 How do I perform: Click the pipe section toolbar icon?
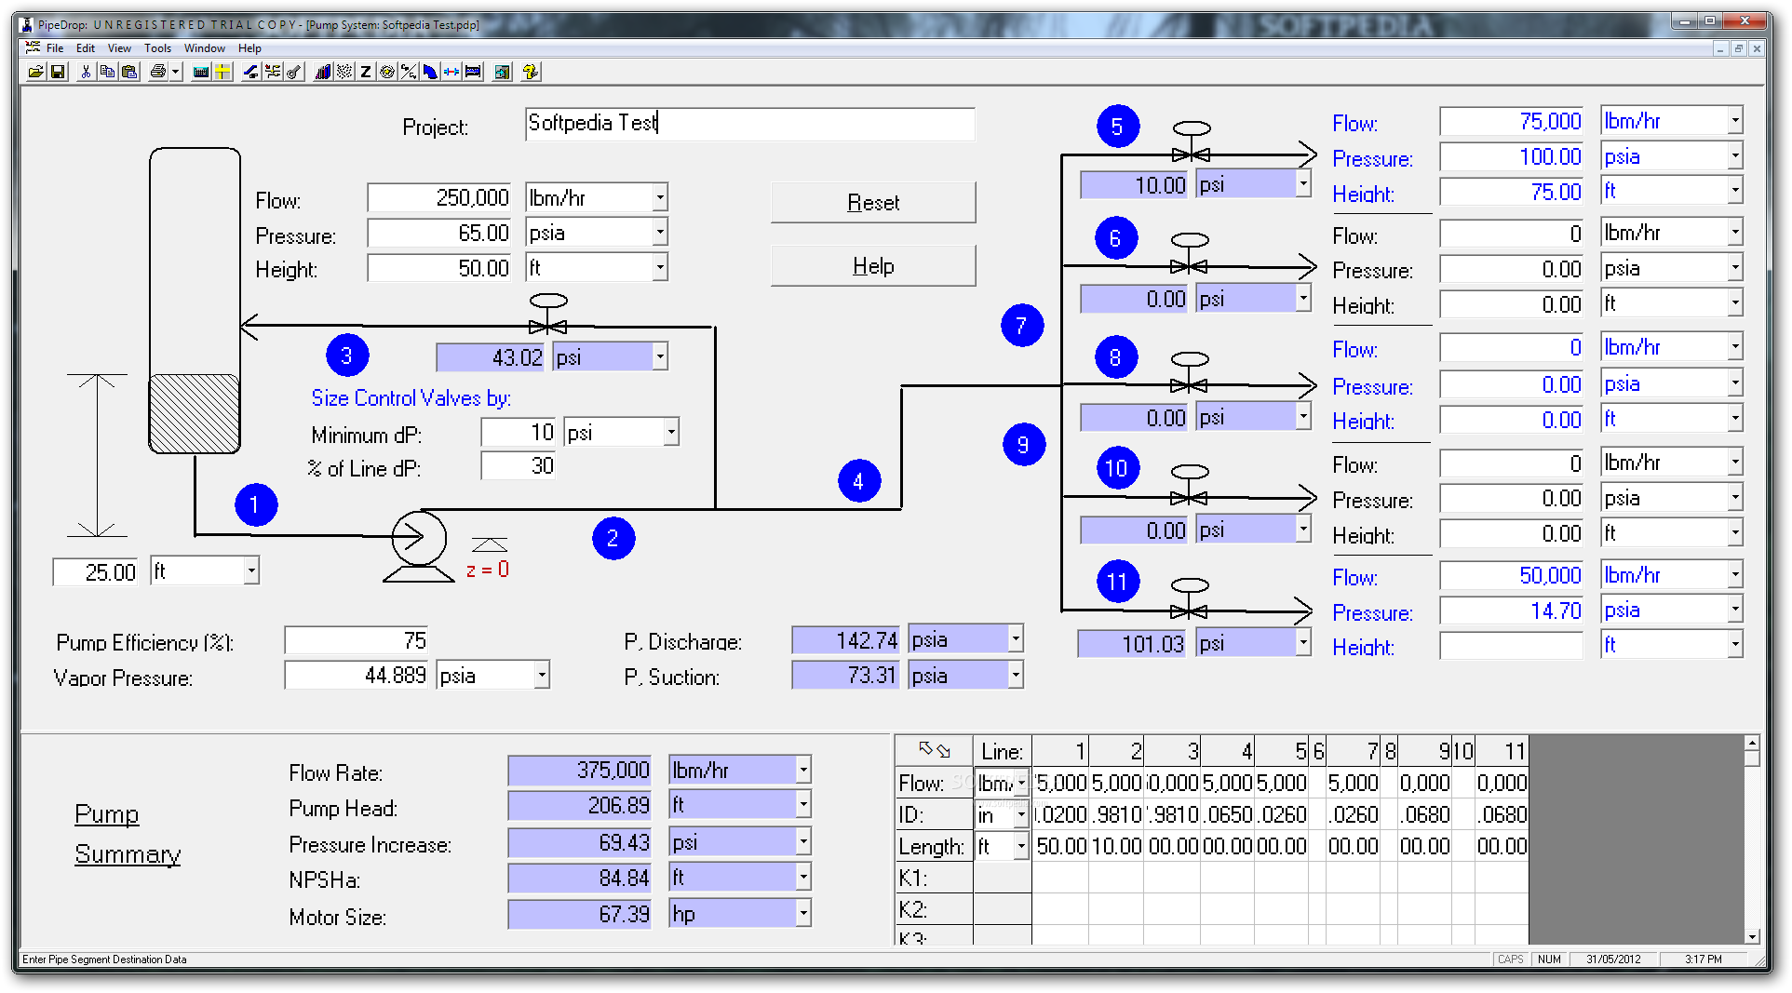click(473, 72)
